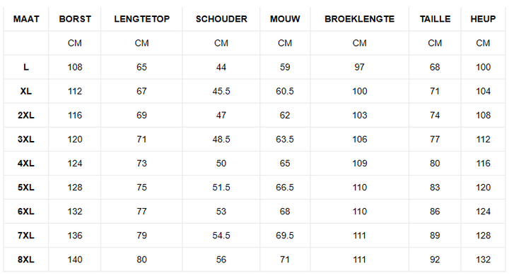Click the 132 hip value for 8XL

tap(483, 259)
